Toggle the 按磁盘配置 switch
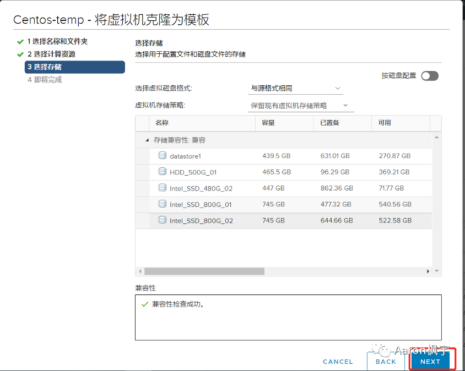Screen dimensions: 465x371 pos(430,76)
